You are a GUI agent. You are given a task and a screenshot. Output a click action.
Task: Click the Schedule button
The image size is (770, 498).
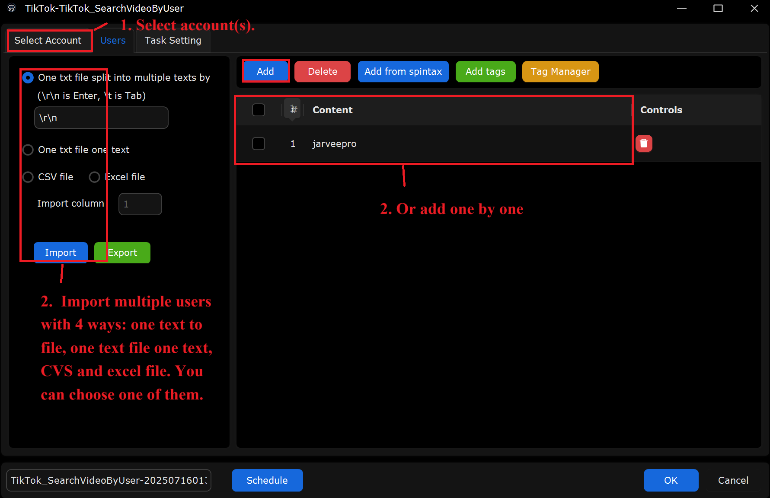[x=267, y=480]
